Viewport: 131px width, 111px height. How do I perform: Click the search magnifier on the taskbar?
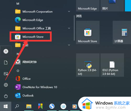[17, 106]
